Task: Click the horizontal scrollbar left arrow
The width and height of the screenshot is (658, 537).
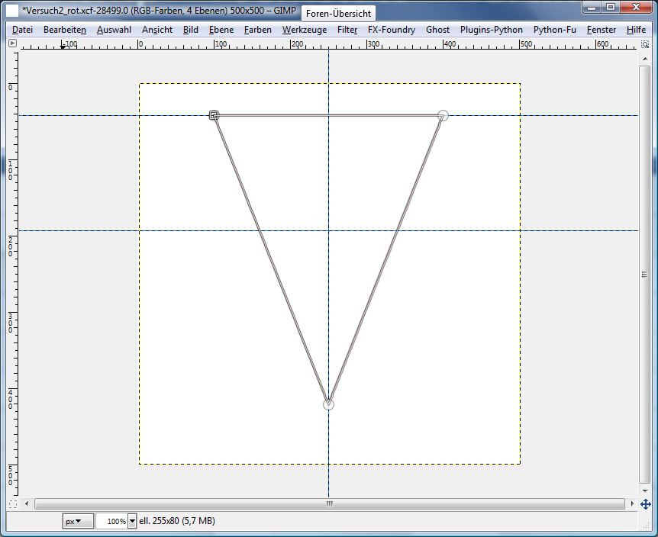Action: [28, 504]
